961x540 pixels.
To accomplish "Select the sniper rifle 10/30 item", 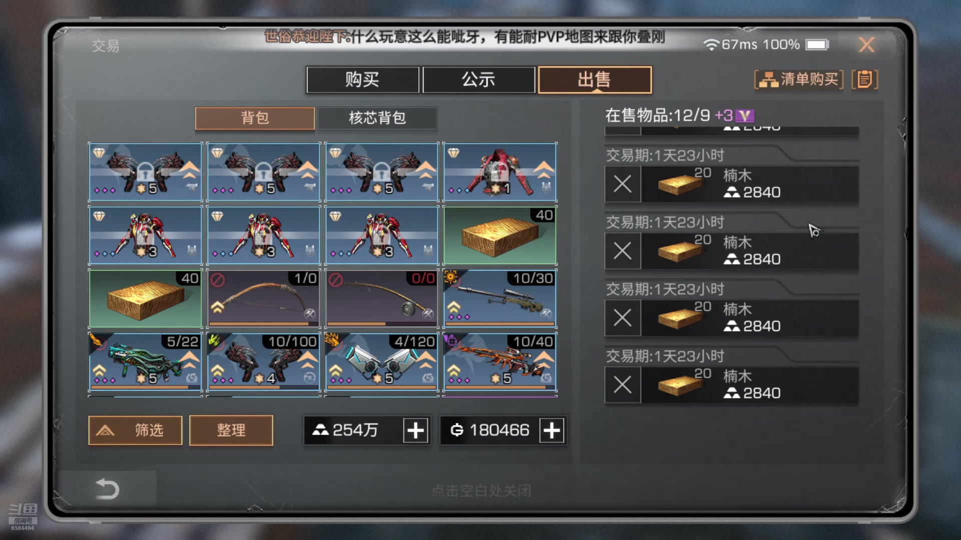I will (500, 298).
